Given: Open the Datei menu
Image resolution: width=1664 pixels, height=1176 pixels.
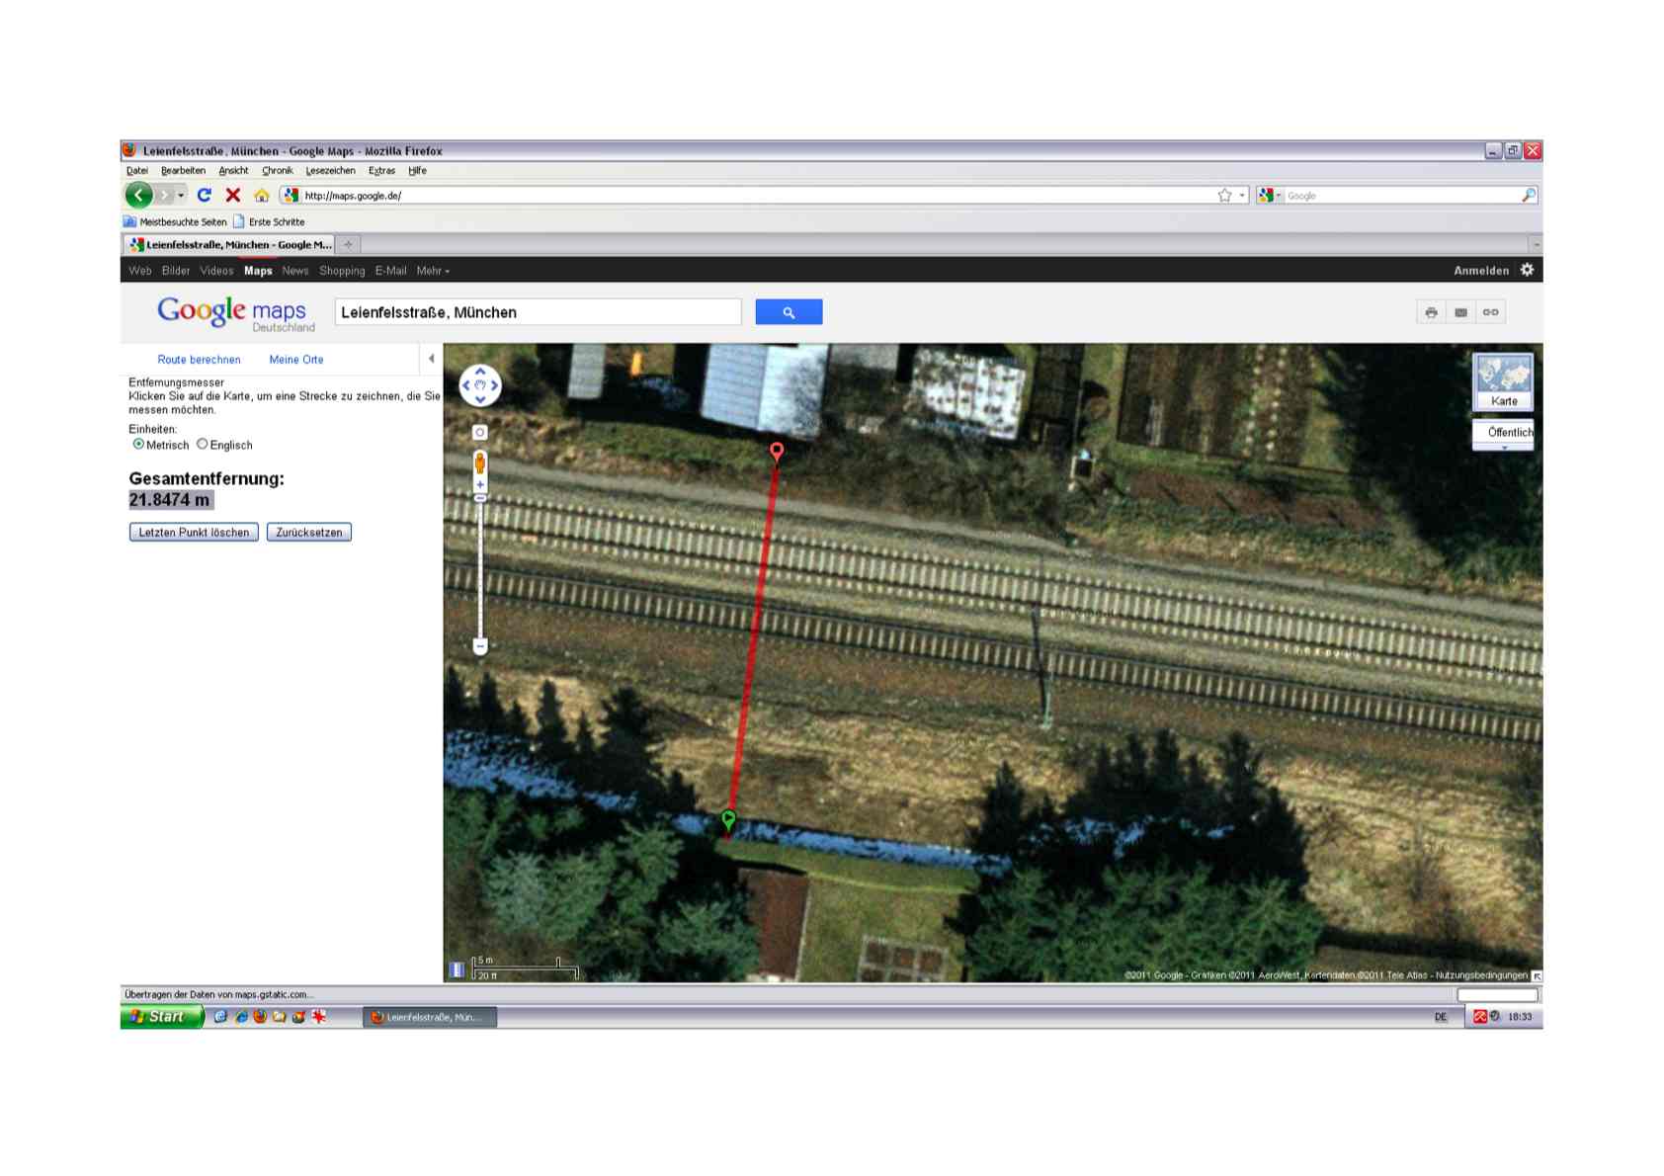Looking at the screenshot, I should point(137,171).
